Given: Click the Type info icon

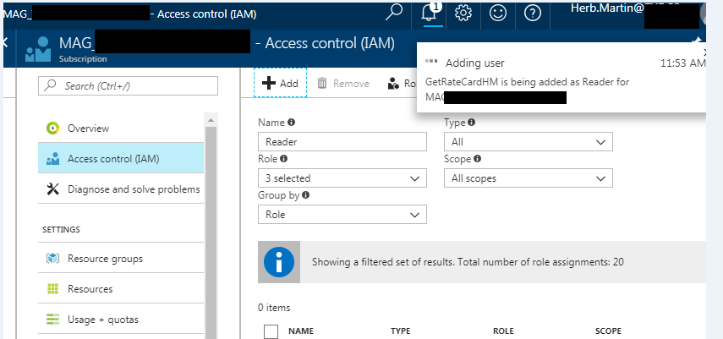Looking at the screenshot, I should coord(471,123).
